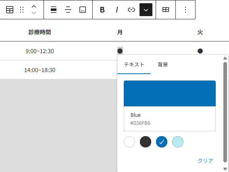Screen dimensions: 229x172
Task: Move block up with the up arrow
Action: point(34,6)
